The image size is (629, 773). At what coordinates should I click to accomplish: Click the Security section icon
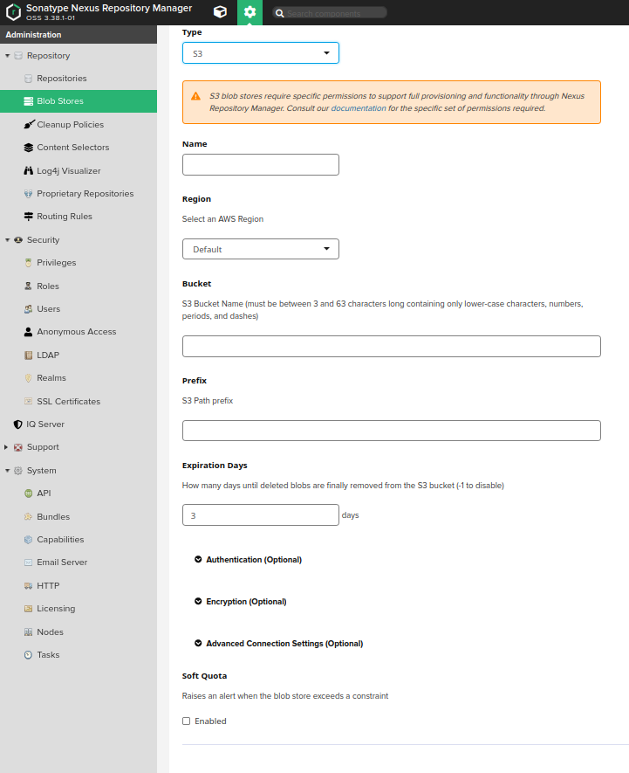[x=18, y=240]
